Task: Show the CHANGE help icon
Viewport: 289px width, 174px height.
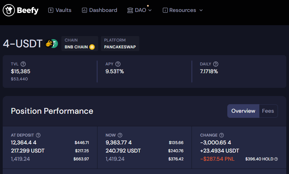Action: (222, 135)
